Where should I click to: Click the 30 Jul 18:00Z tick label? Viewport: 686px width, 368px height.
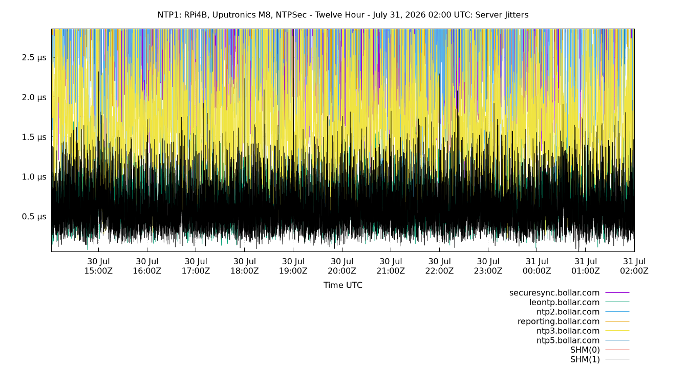(244, 266)
